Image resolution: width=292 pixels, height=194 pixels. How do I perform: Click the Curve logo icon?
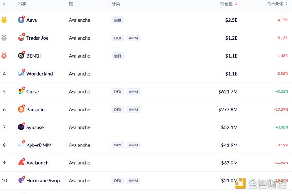click(x=21, y=91)
